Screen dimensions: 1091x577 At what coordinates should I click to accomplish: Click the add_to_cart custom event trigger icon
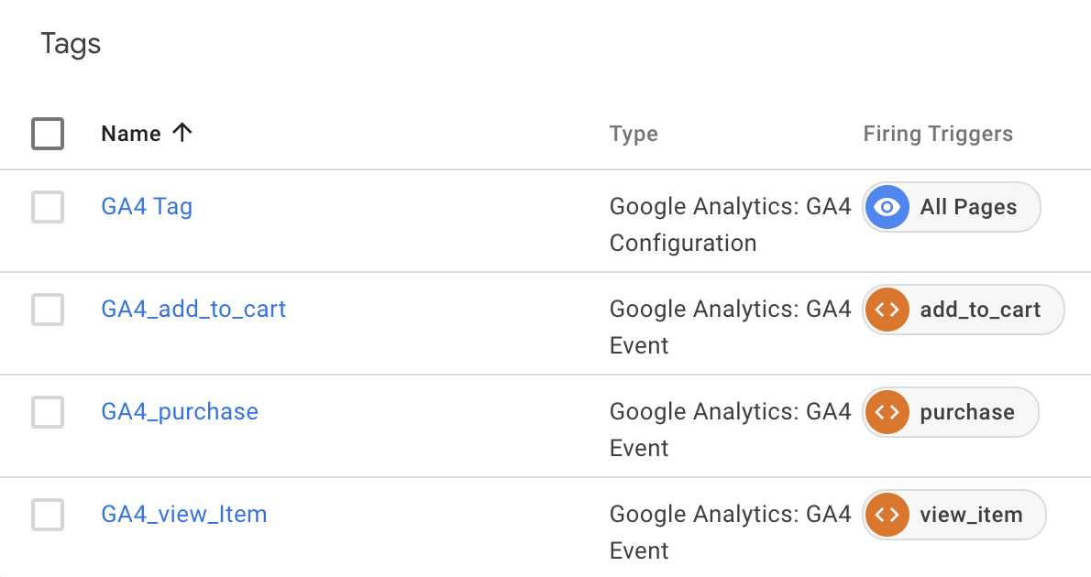click(887, 310)
